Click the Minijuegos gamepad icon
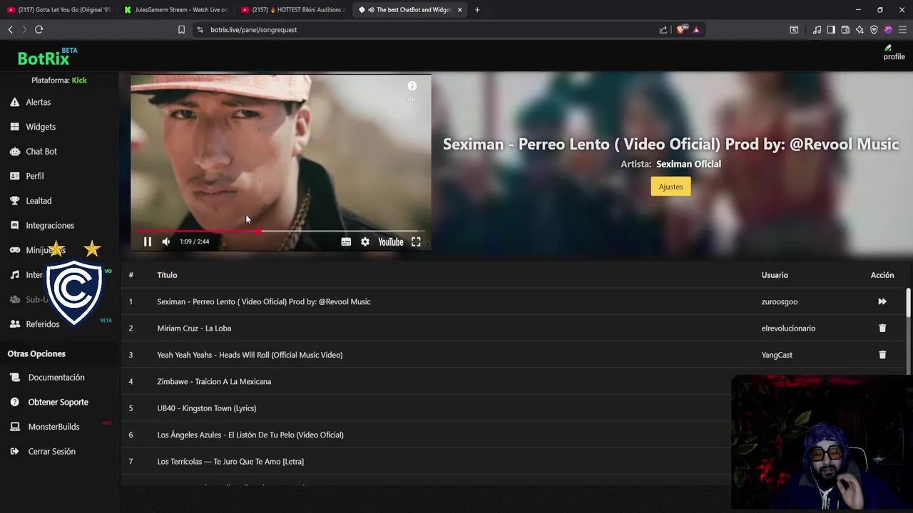Screen dimensions: 913x513 click(14, 250)
